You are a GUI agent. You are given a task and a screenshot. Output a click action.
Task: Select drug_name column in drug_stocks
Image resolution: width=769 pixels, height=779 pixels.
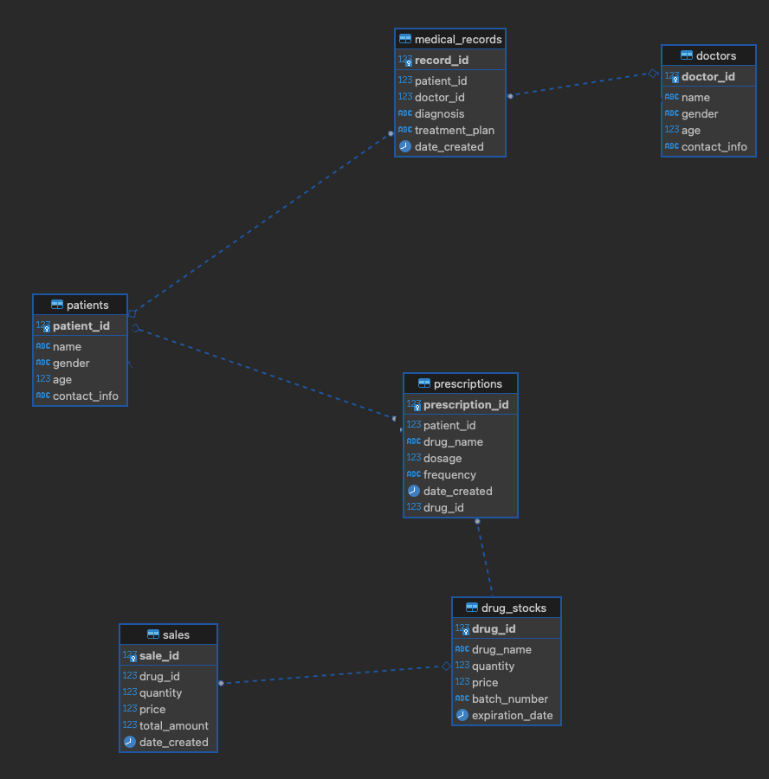pyautogui.click(x=507, y=649)
